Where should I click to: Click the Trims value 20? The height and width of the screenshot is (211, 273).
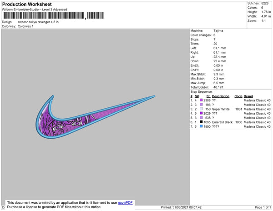pos(215,44)
